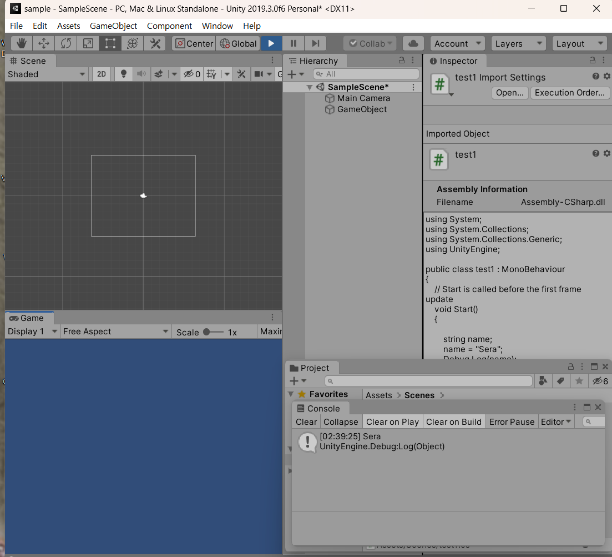Click the Execution Order... button
This screenshot has height=557, width=612.
click(x=569, y=93)
